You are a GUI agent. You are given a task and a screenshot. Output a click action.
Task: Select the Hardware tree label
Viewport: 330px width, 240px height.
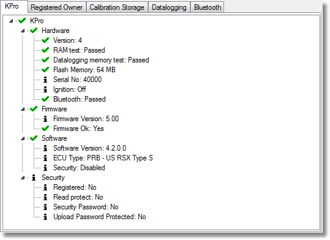click(56, 31)
